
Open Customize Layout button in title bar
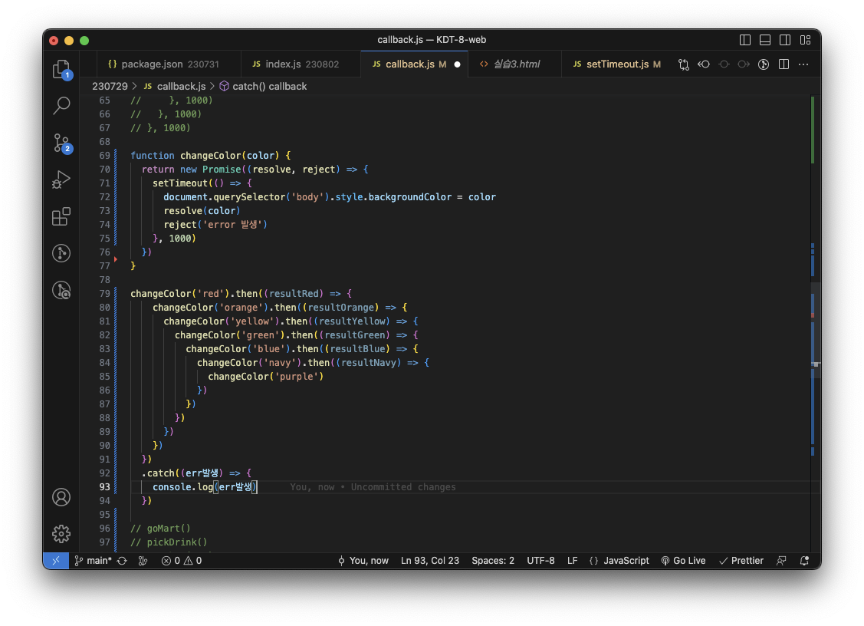click(x=805, y=40)
